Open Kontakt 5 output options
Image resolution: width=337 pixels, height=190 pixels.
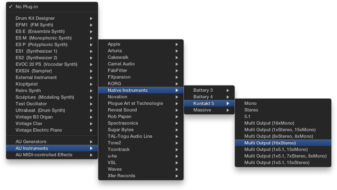coord(209,104)
